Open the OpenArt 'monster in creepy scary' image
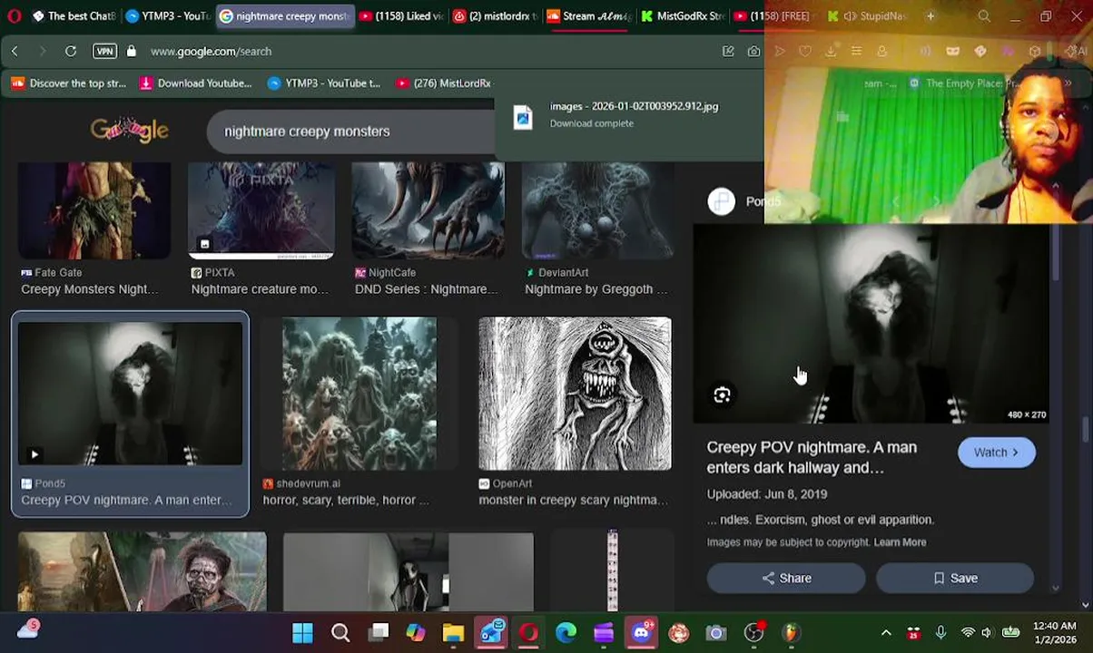1093x653 pixels. [575, 394]
